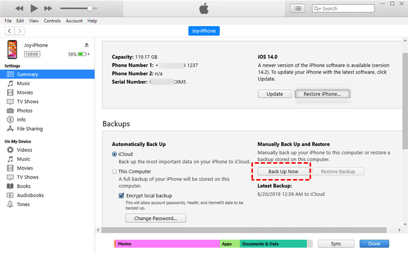Image resolution: width=408 pixels, height=254 pixels.
Task: Open the Help menu
Action: [x=92, y=21]
